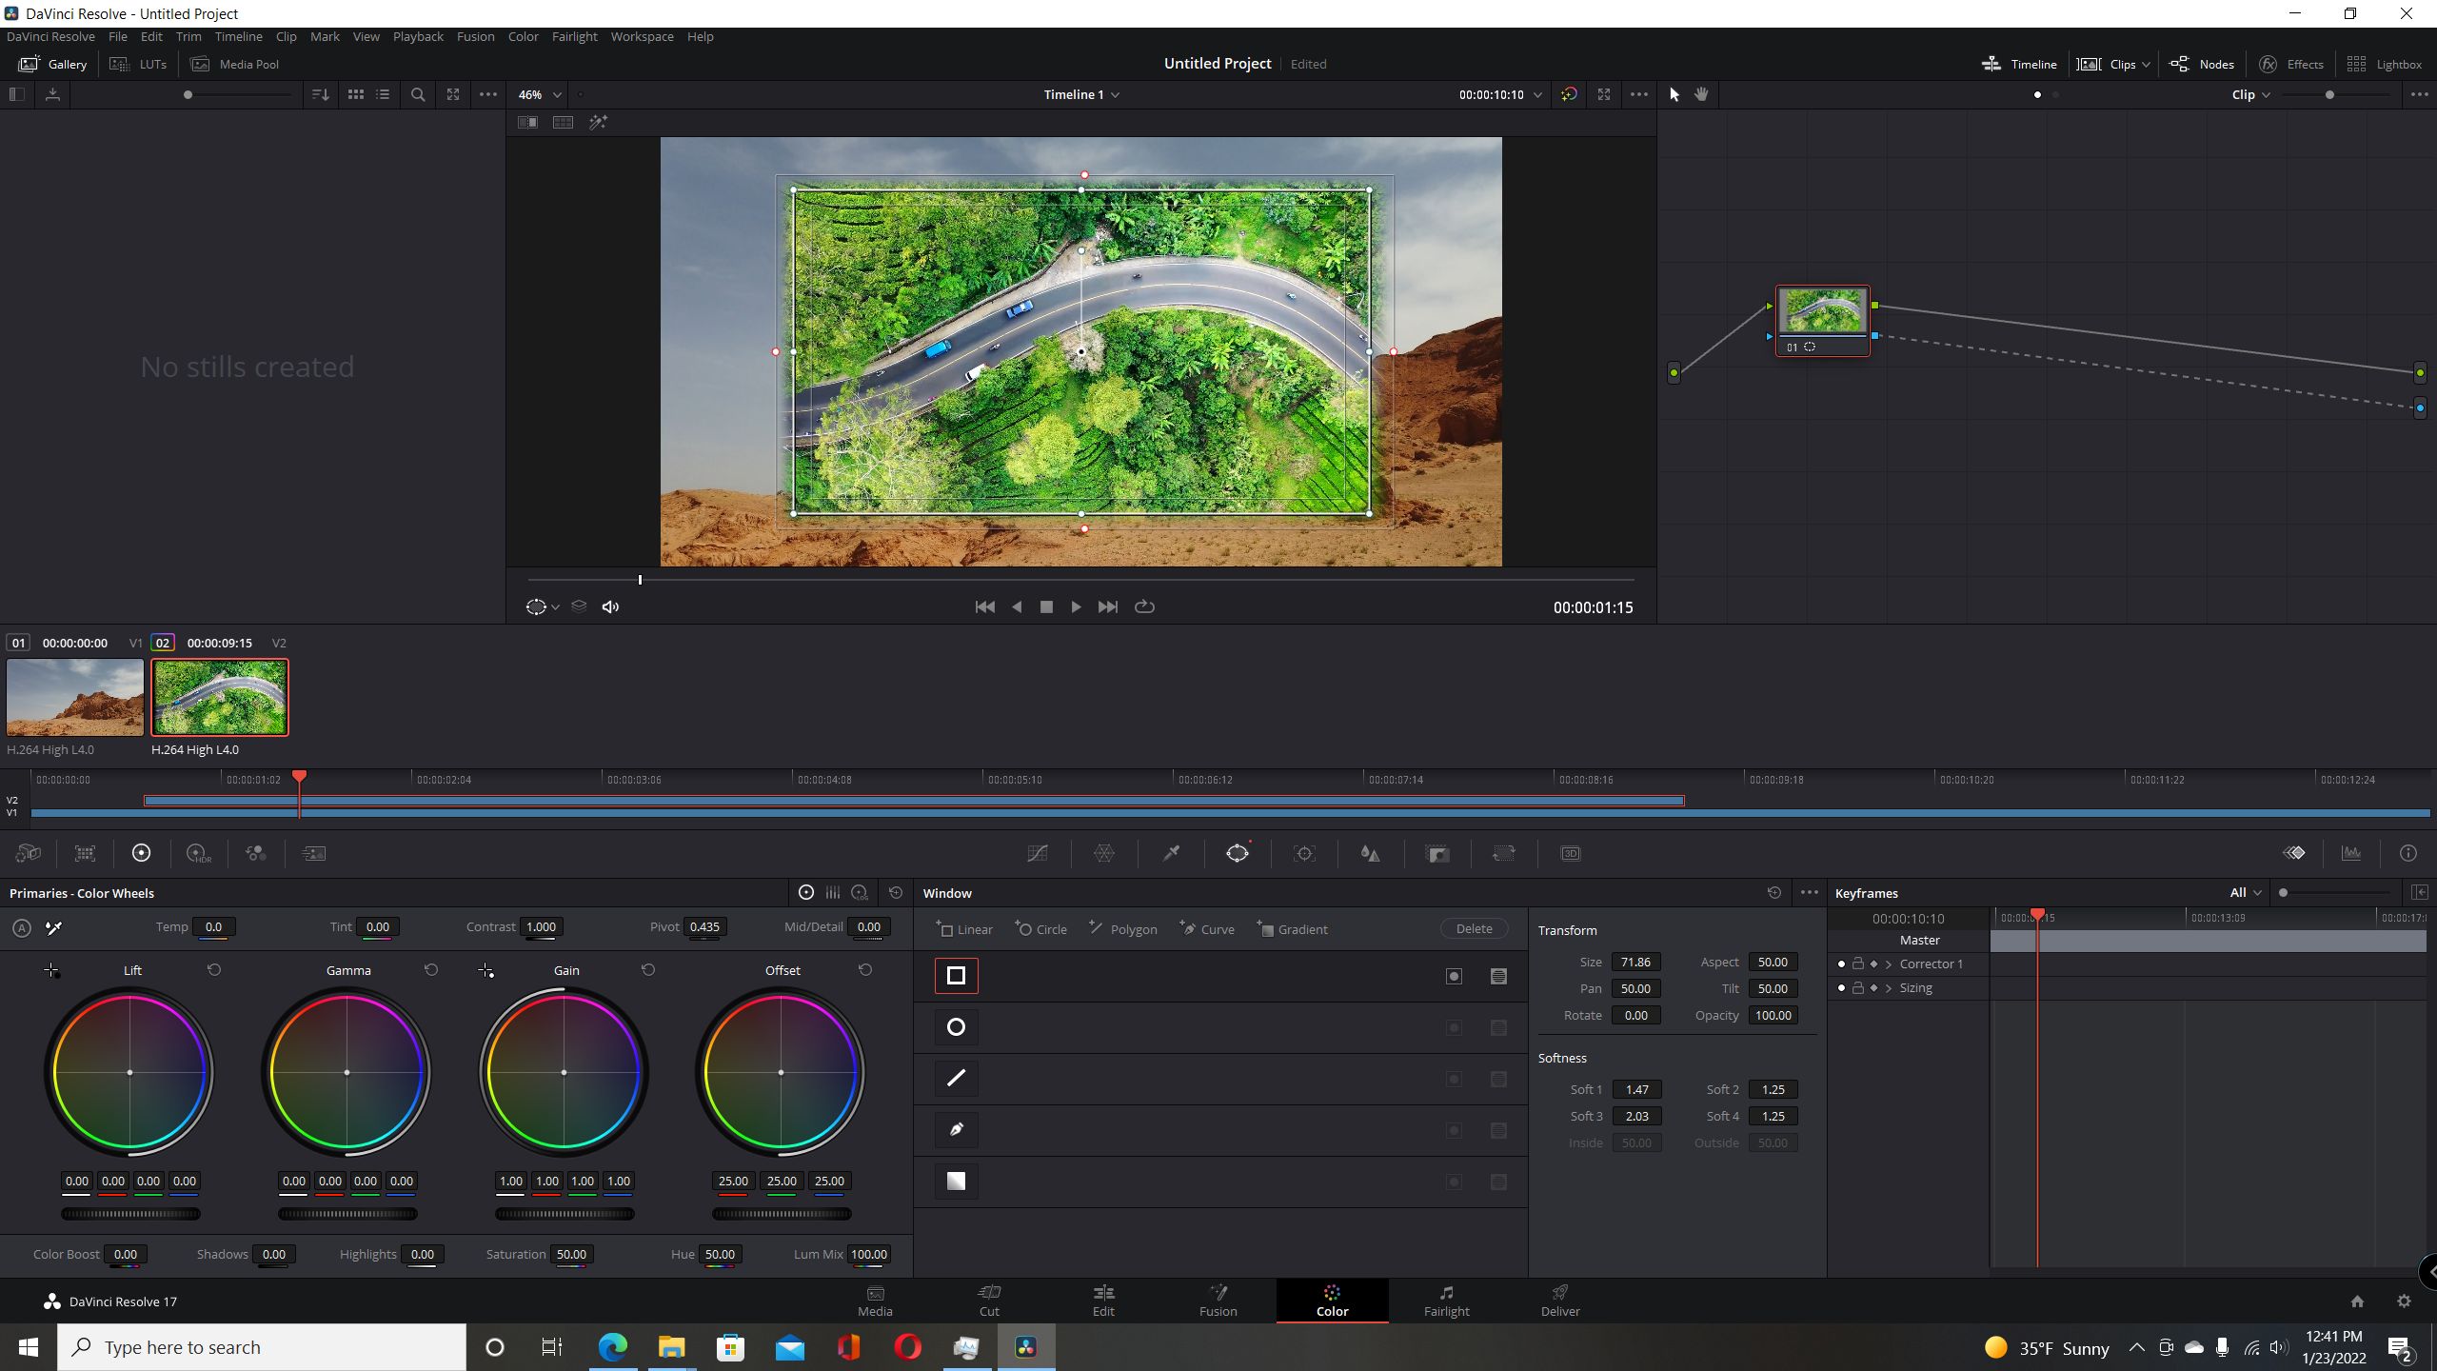Screen dimensions: 2437x1371
Task: Click the Delete window mask button
Action: (1471, 929)
